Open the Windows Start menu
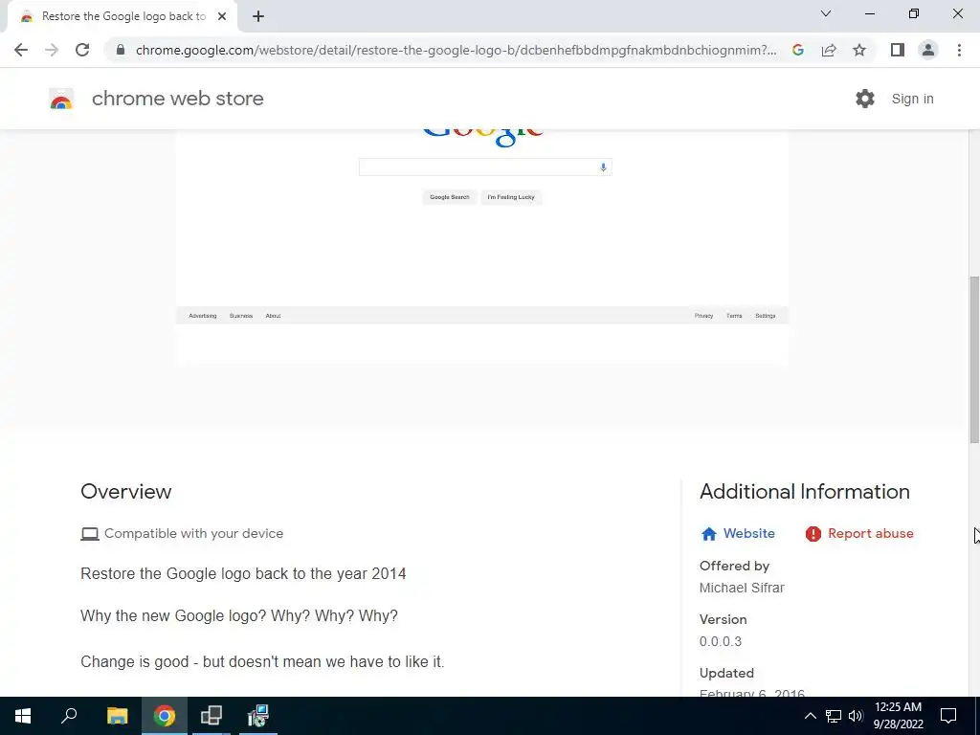The image size is (980, 735). (23, 716)
